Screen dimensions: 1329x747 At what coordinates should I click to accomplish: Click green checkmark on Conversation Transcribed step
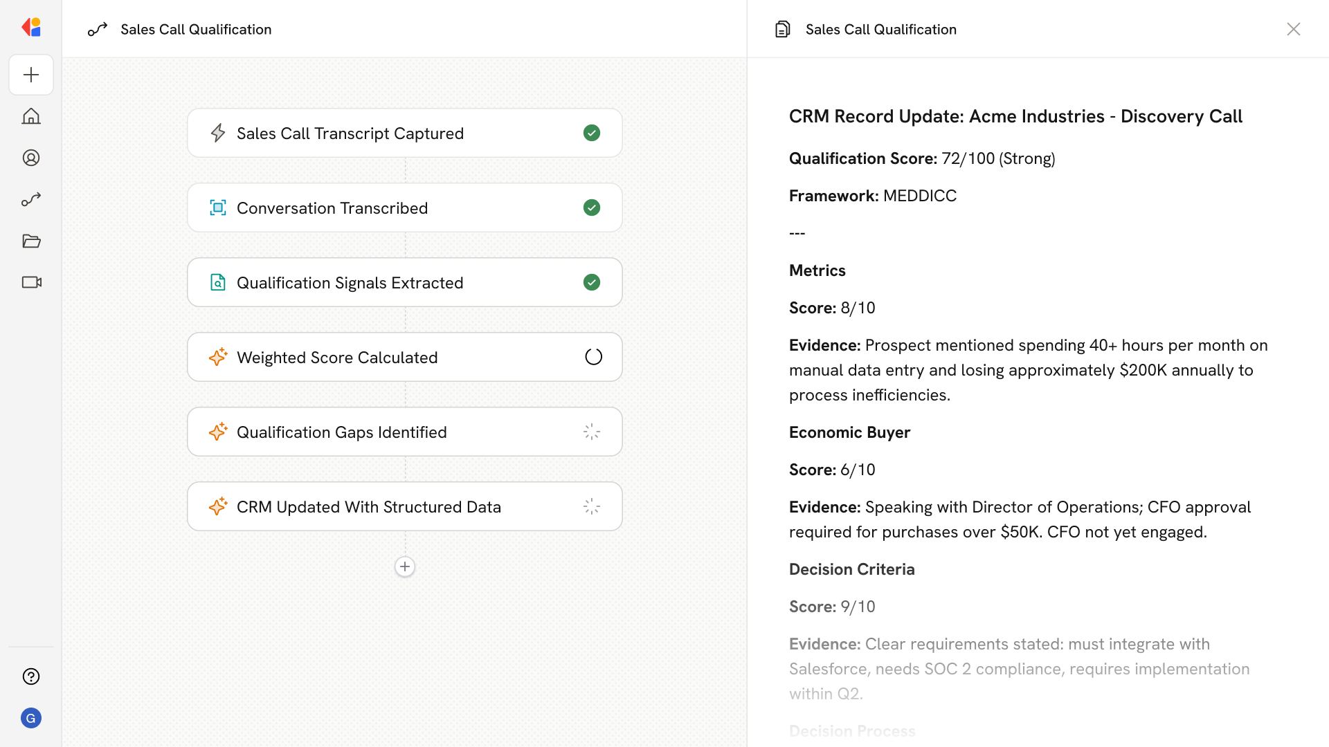point(592,207)
